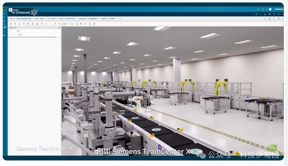This screenshot has height=166, width=288.
Task: Open the Units dropdown set to None
Action: (54, 19)
